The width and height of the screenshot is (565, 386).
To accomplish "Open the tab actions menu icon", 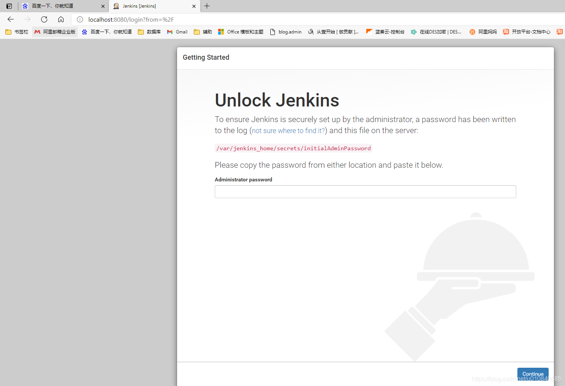I will pos(9,6).
